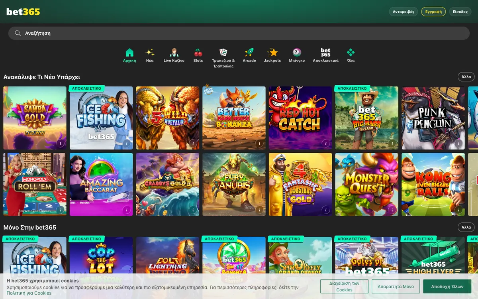Launch Better Barn House Bonanza game
This screenshot has height=299, width=478.
(x=234, y=118)
